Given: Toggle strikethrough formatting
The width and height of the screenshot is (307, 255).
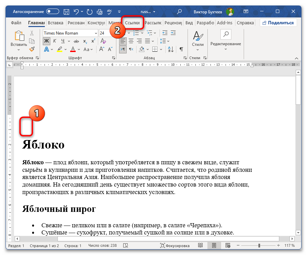Looking at the screenshot, I should [76, 41].
